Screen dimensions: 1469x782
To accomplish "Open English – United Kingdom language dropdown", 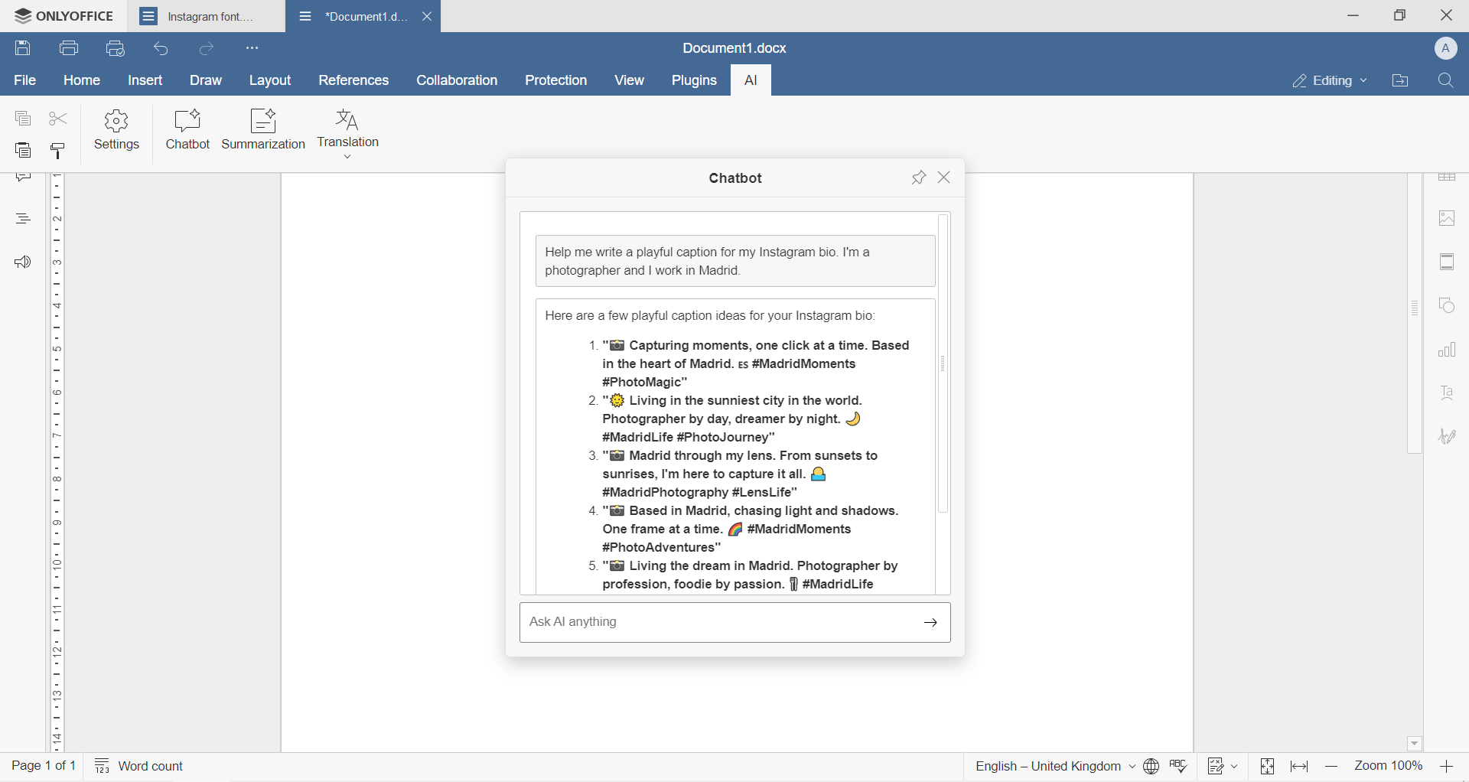I will (1054, 766).
